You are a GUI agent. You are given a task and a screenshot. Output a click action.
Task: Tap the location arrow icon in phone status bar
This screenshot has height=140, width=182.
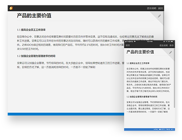point(166,42)
